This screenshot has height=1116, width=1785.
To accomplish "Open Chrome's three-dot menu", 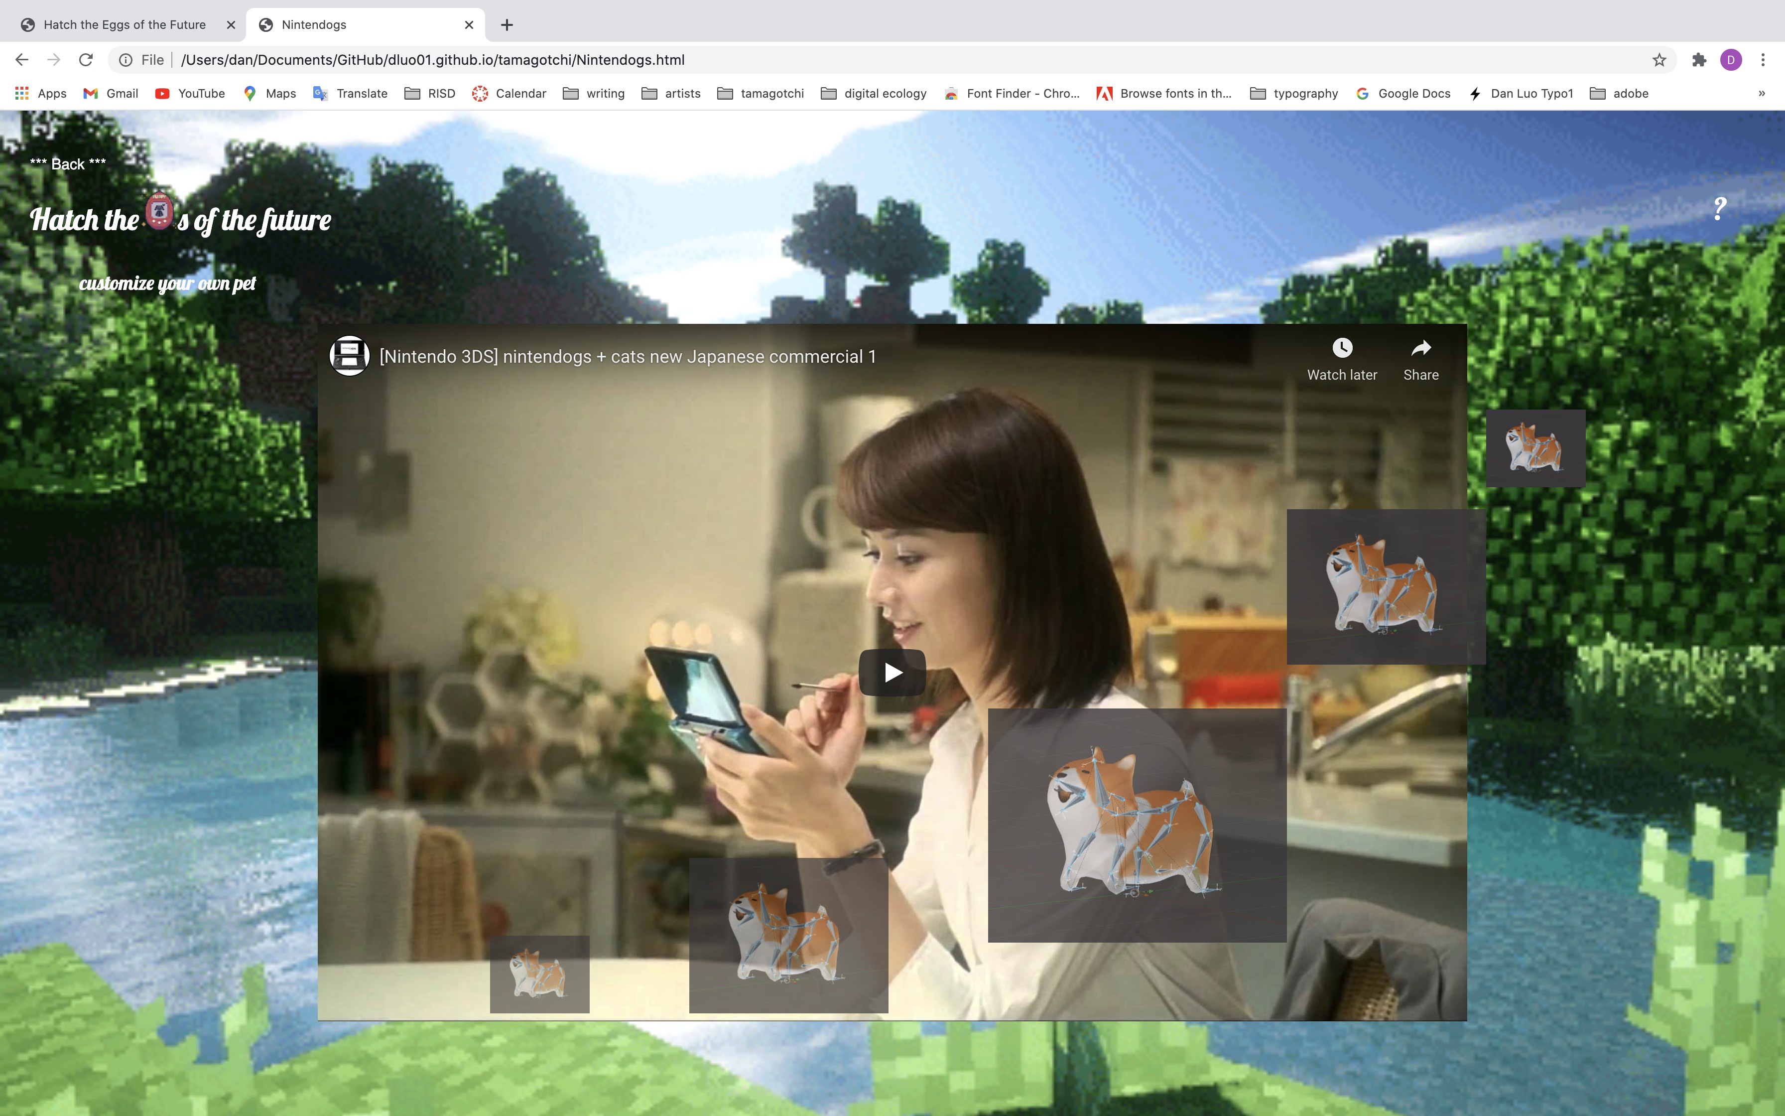I will click(1763, 60).
